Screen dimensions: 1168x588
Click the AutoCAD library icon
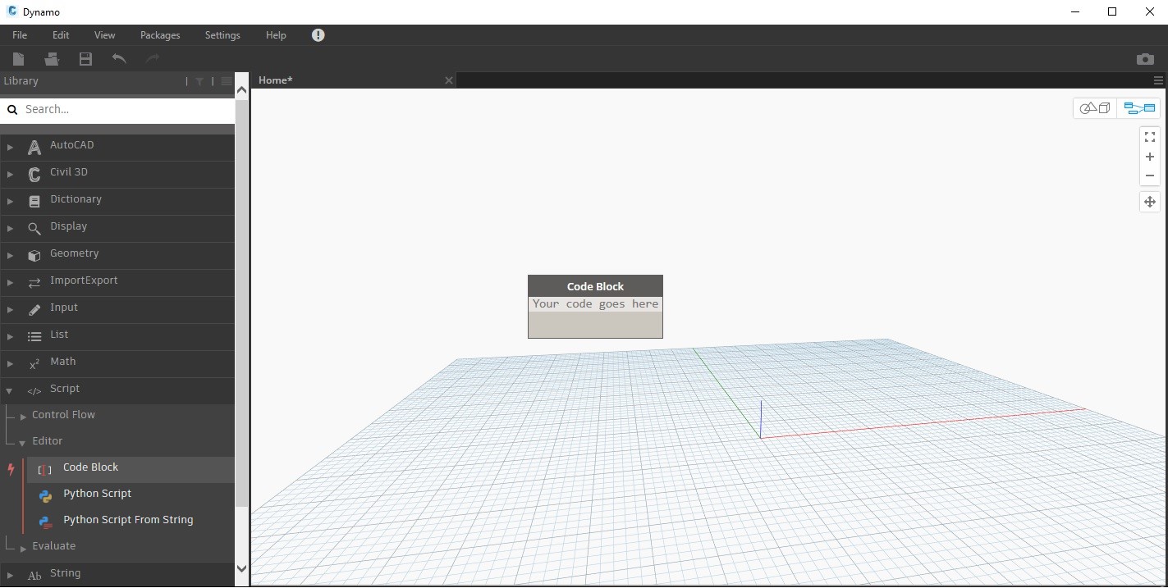click(34, 148)
